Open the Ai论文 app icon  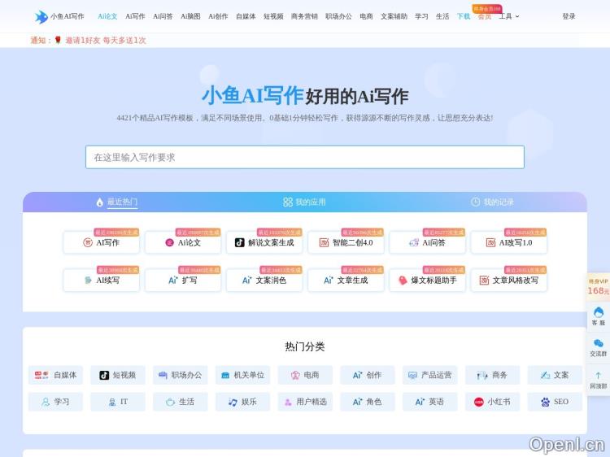pos(169,242)
